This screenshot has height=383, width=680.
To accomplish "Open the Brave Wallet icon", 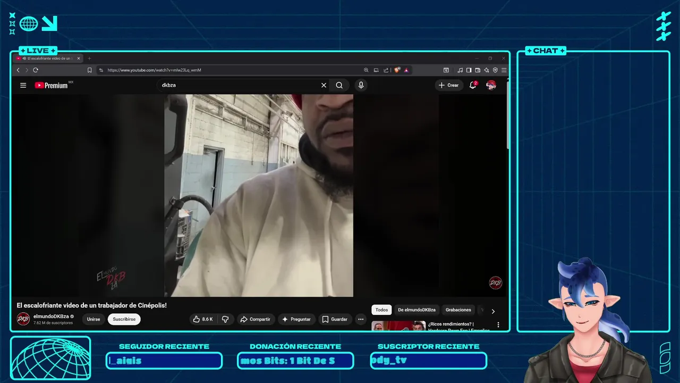I will point(478,70).
